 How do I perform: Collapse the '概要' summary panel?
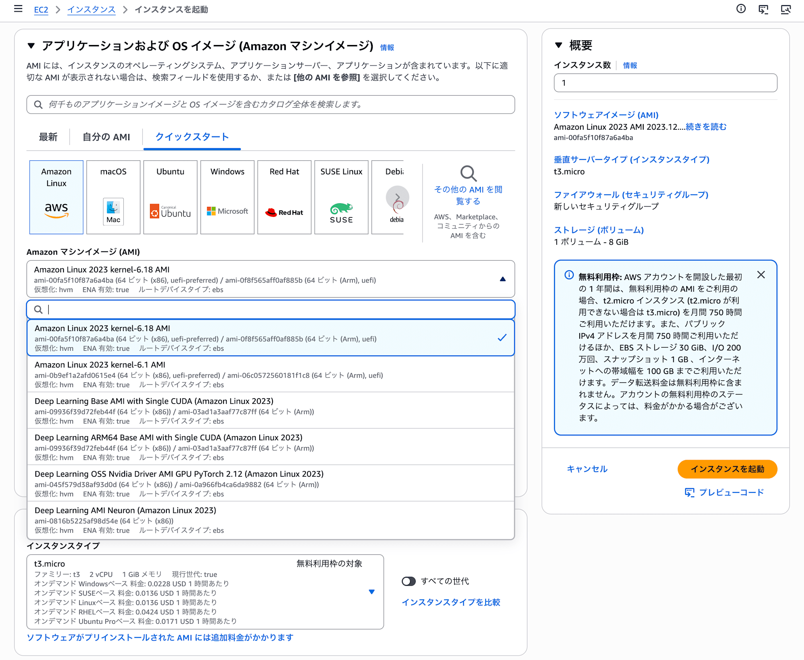(x=558, y=45)
